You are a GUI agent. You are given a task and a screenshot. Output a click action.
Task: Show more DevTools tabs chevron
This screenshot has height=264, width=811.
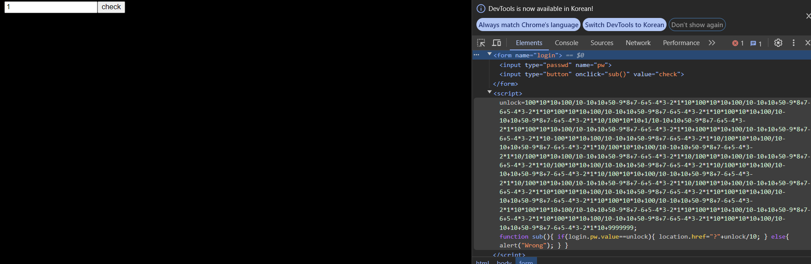pos(712,43)
